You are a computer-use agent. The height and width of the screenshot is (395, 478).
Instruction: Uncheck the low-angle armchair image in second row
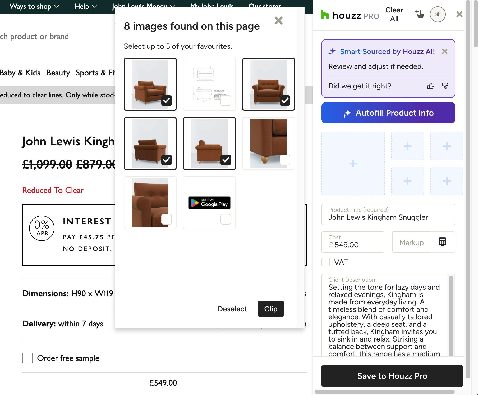point(167,160)
